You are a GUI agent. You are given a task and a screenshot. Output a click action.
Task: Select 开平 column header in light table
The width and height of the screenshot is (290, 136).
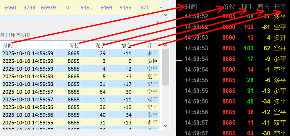(152, 46)
